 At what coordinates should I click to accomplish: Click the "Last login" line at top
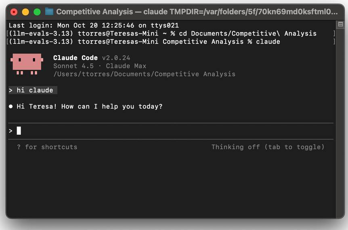[94, 25]
